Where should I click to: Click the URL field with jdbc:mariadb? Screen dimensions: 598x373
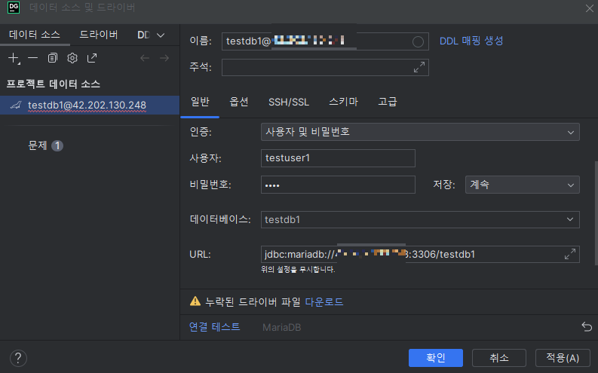tap(420, 254)
